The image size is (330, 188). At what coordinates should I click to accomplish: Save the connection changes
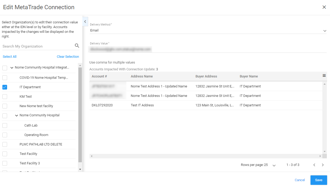(x=319, y=180)
